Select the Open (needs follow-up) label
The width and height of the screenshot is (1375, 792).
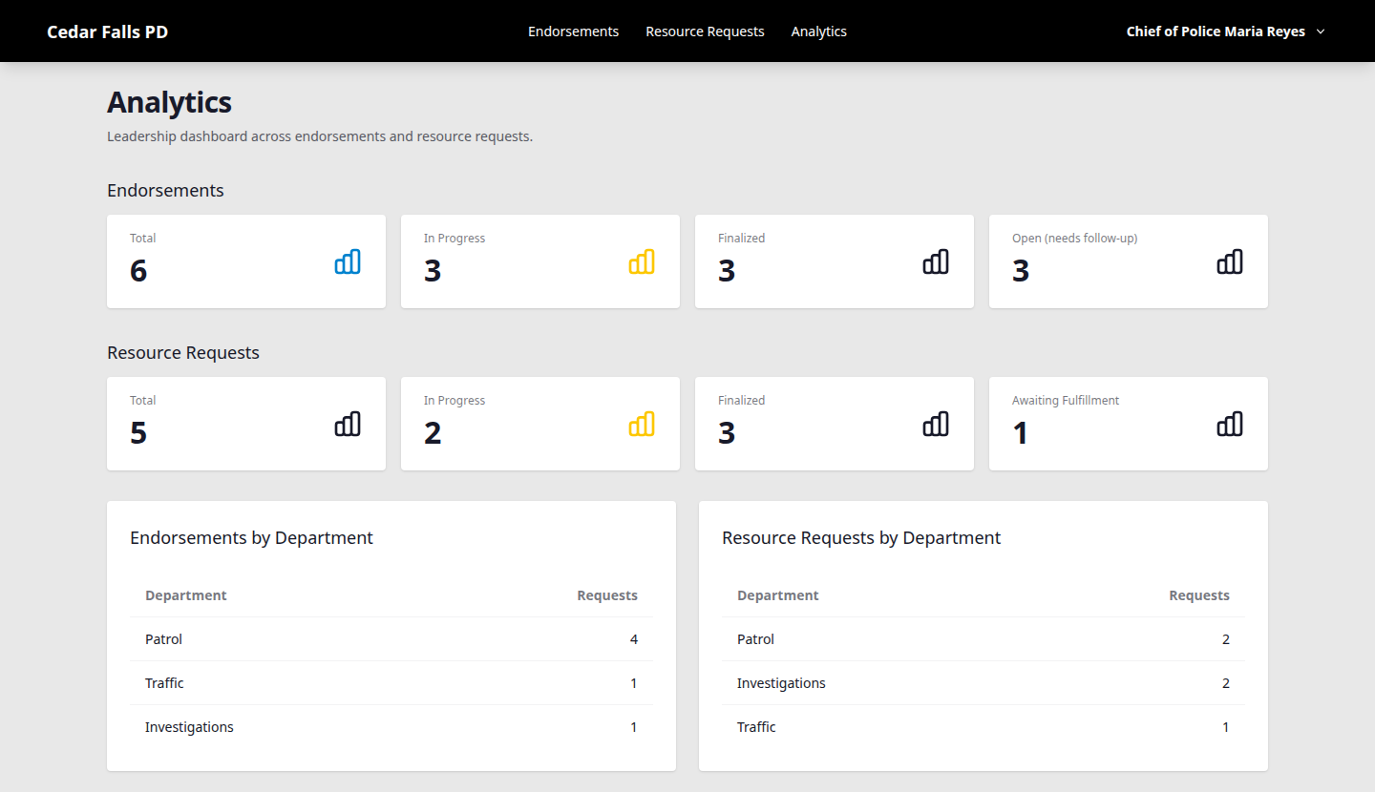tap(1074, 239)
